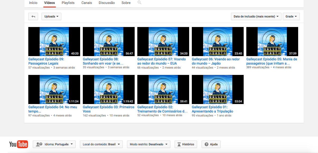Click the '389 visualizações' text
The height and width of the screenshot is (153, 318).
pos(258,67)
